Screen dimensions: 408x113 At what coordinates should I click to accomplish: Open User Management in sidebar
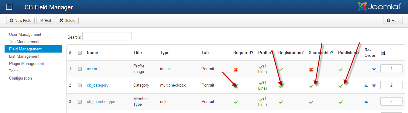click(x=25, y=35)
